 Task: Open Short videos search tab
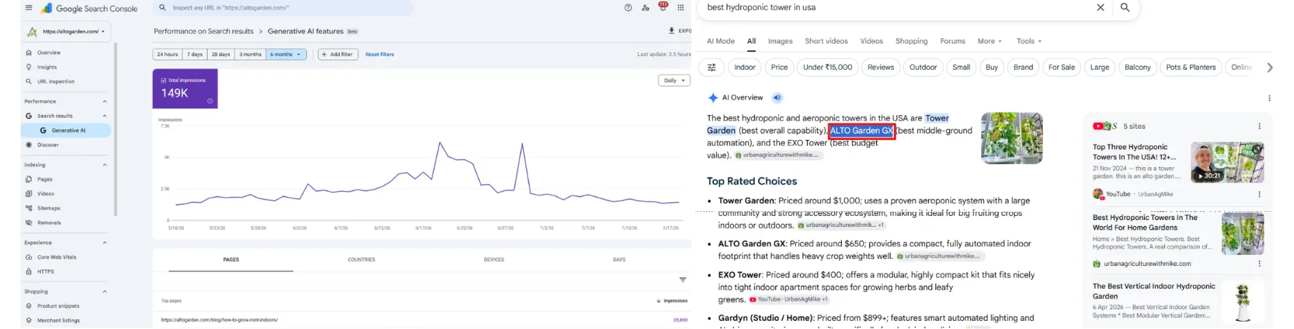[826, 41]
